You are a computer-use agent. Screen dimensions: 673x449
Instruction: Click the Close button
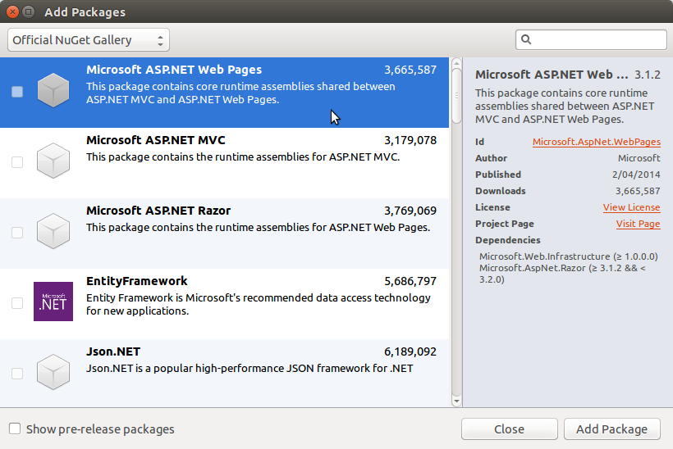point(510,429)
